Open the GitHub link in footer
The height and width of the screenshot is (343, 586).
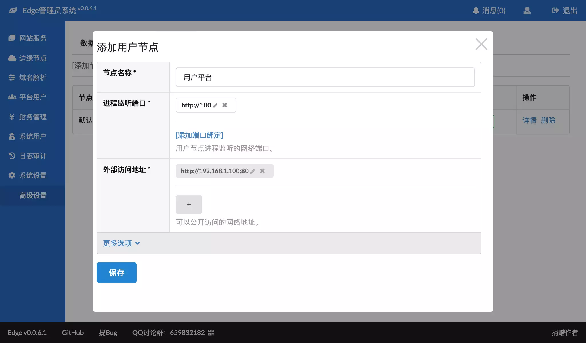pyautogui.click(x=73, y=332)
